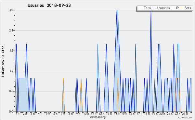Click the '15 h' x-axis label
The image size is (195, 120).
click(124, 114)
